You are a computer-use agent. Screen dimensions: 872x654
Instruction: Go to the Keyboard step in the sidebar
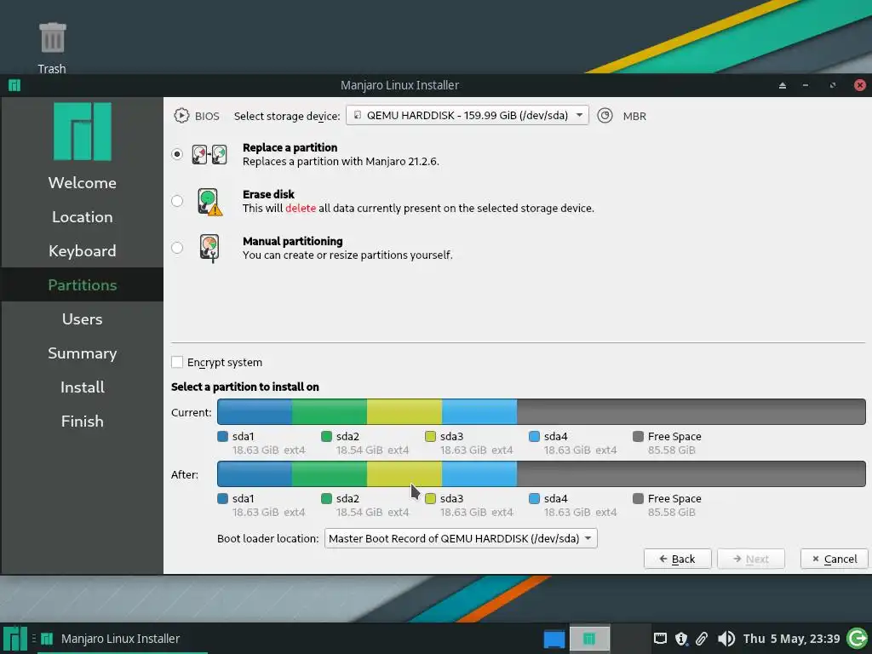pyautogui.click(x=83, y=251)
